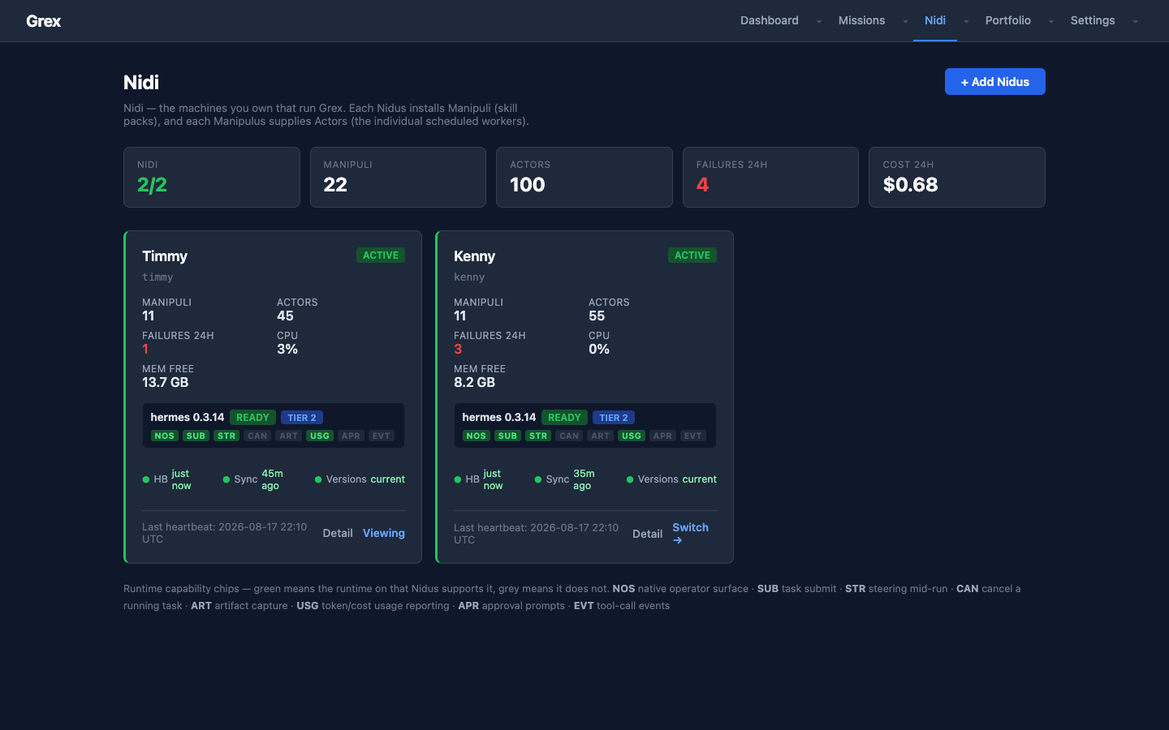
Task: Click Timmy's Sync green status dot
Action: tap(226, 479)
